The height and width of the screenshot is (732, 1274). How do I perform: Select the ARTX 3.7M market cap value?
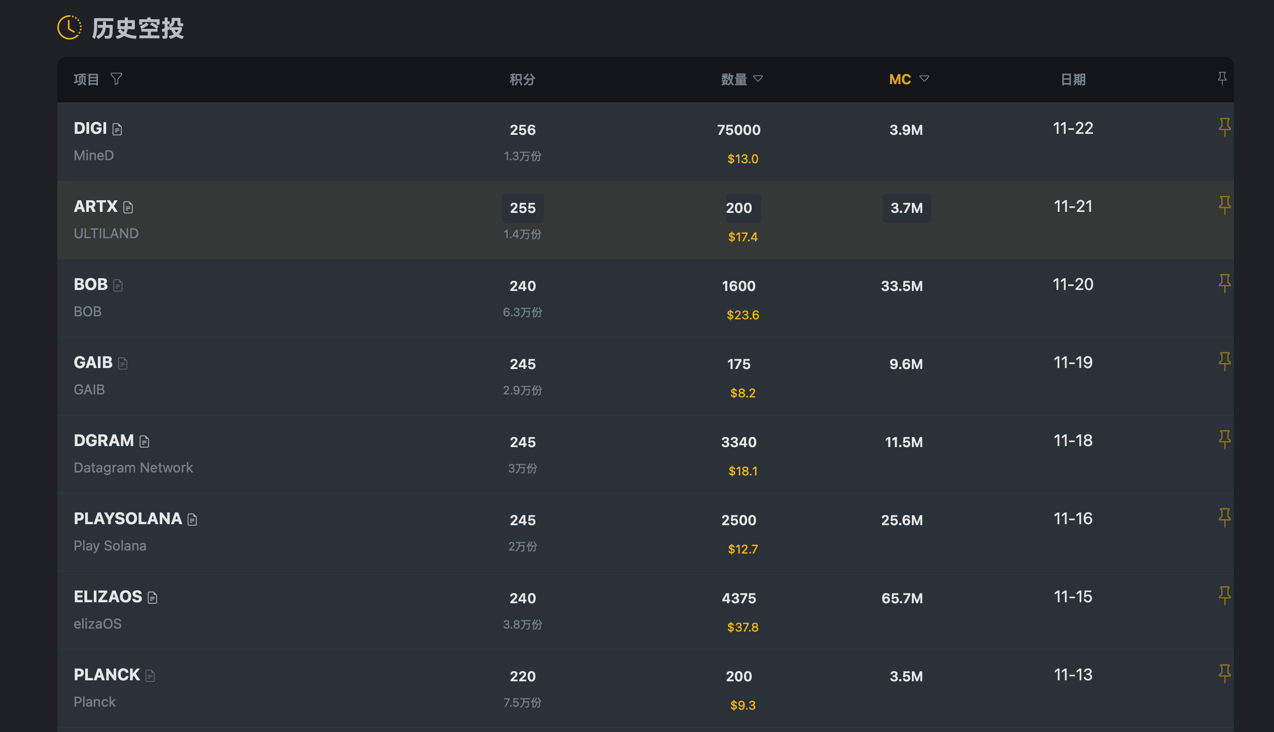[x=906, y=208]
